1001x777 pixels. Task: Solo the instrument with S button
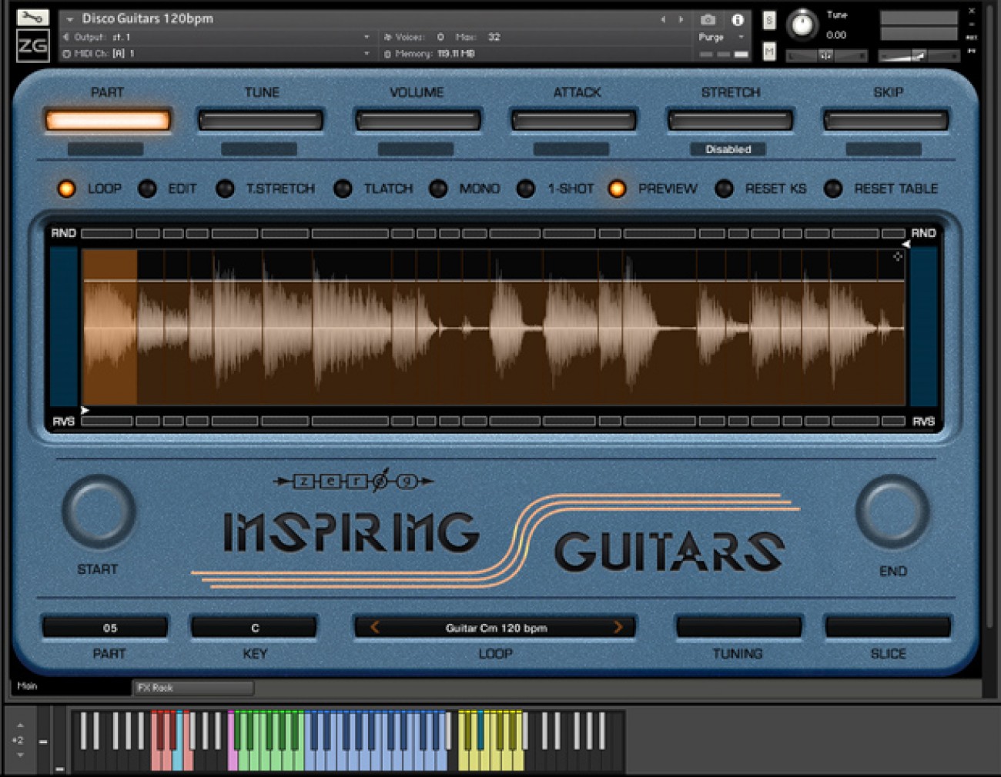tap(768, 21)
